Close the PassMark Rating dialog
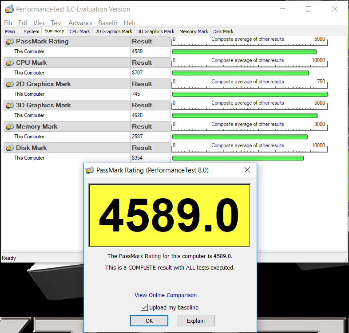This screenshot has width=349, height=333. point(247,170)
